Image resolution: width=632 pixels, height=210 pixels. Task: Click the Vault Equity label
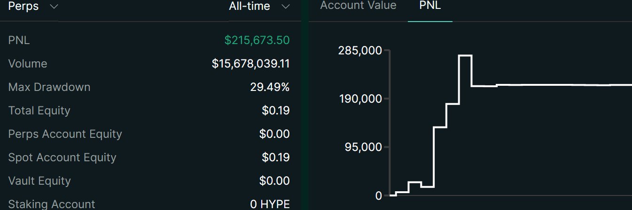pyautogui.click(x=39, y=181)
